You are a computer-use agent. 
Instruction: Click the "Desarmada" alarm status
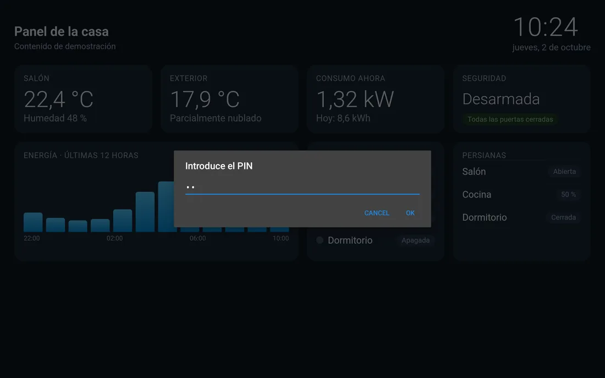click(x=501, y=99)
